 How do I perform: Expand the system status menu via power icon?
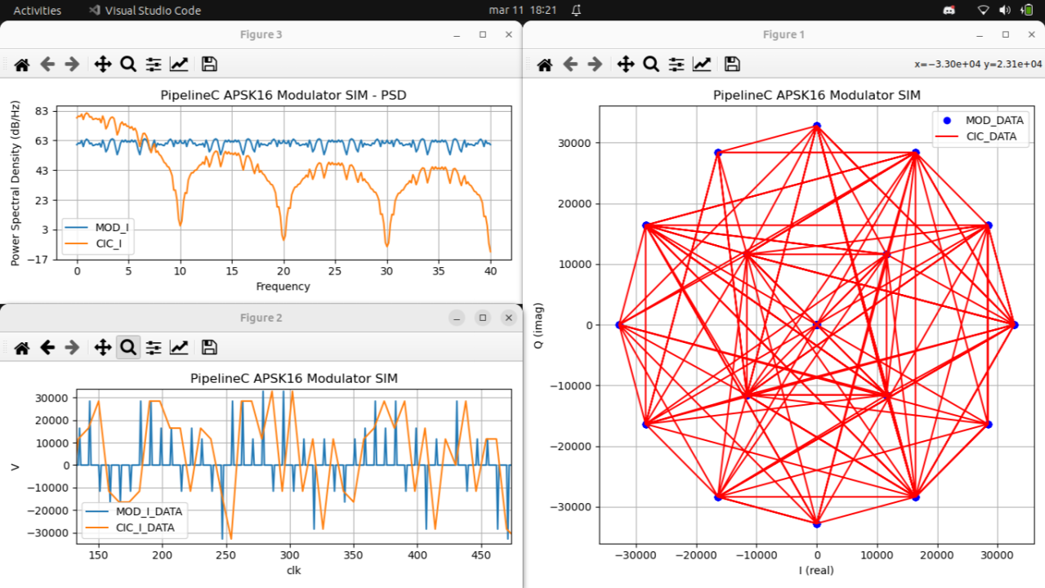[x=1027, y=11]
